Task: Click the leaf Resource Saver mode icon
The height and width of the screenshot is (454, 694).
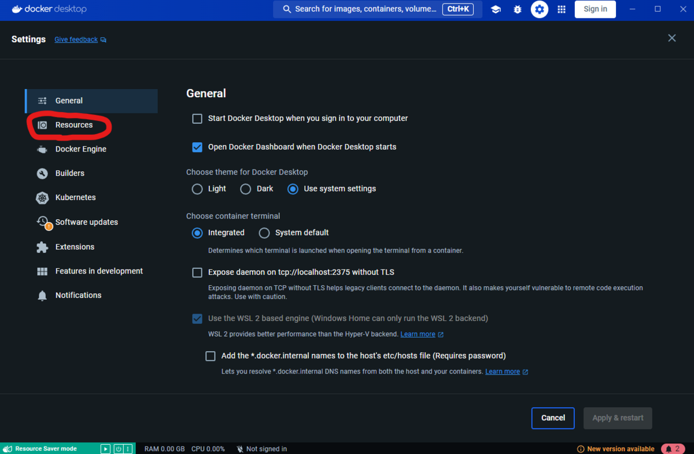Action: 8,449
